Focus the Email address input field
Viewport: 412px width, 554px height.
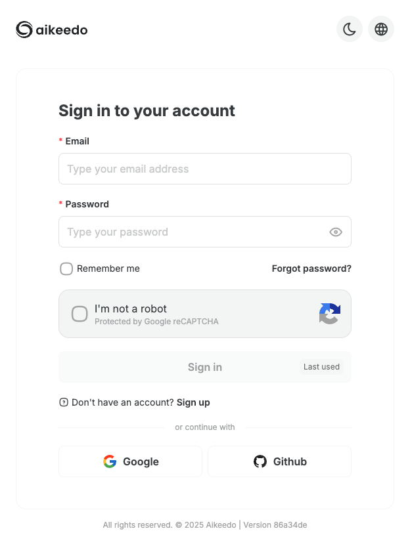coord(204,169)
